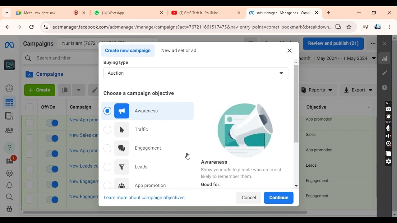Click the Duplicate campaign icon button

(x=65, y=90)
